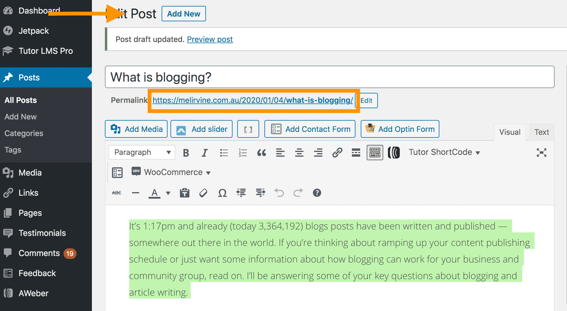Click the insert link chain icon
The image size is (567, 311).
pyautogui.click(x=337, y=153)
